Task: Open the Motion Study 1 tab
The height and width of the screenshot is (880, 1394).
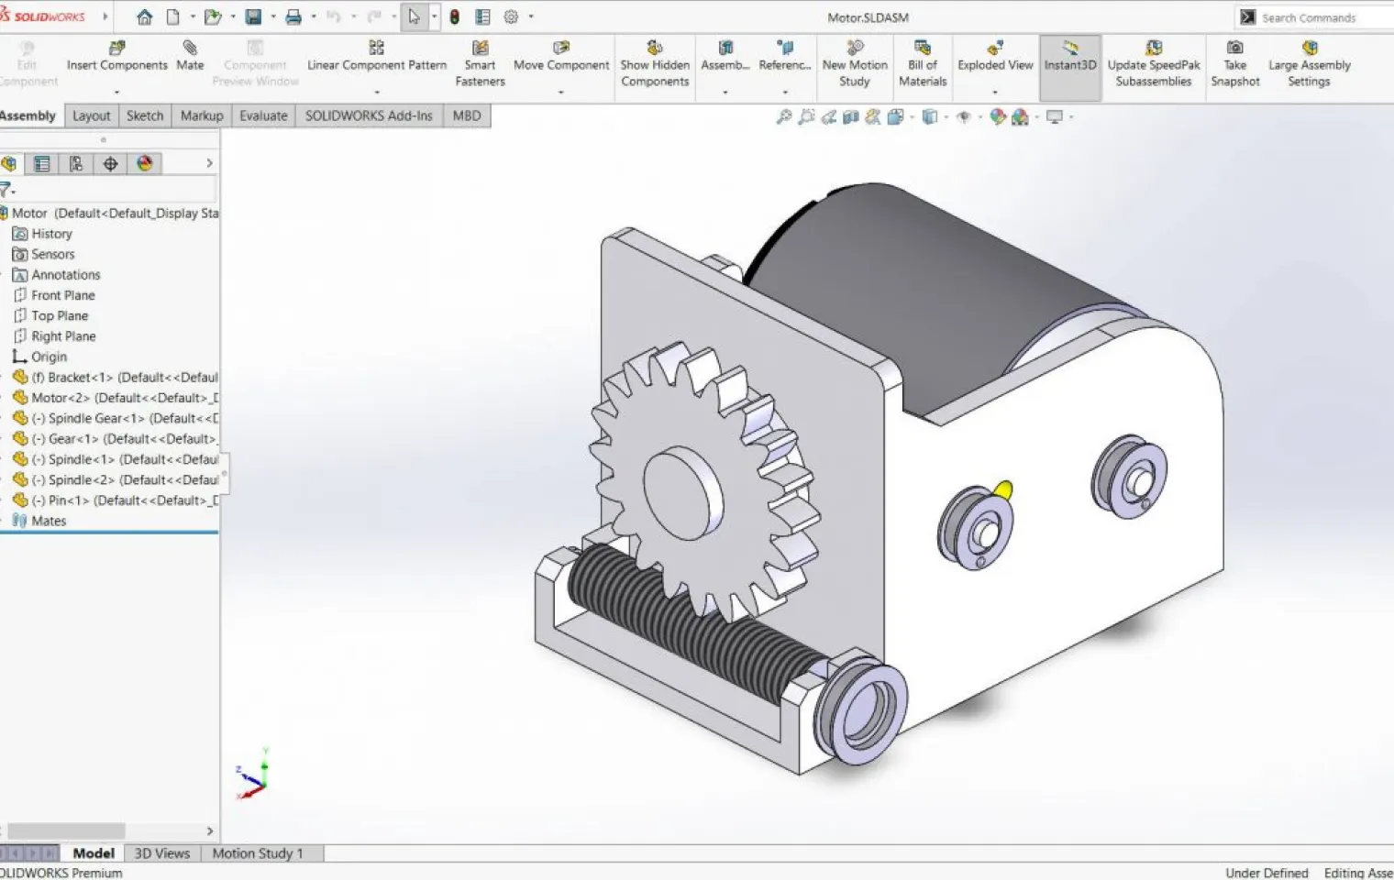Action: pyautogui.click(x=258, y=853)
